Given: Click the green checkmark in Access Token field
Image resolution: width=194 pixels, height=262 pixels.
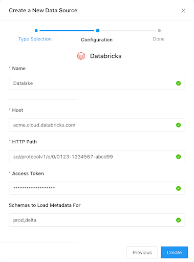Looking at the screenshot, I should pyautogui.click(x=179, y=188).
